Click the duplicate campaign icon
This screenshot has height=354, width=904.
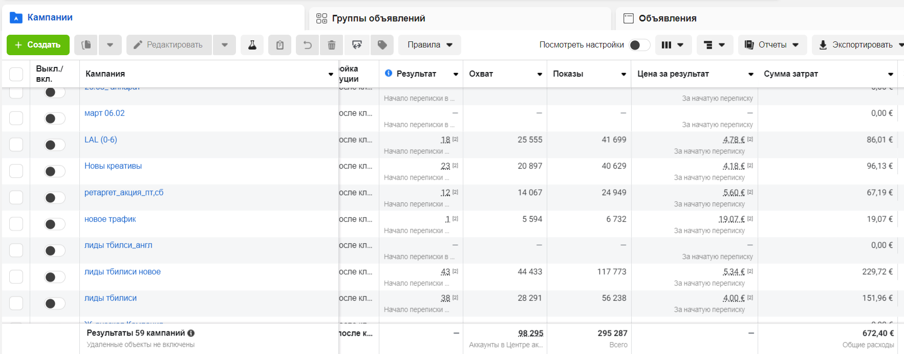tap(86, 45)
